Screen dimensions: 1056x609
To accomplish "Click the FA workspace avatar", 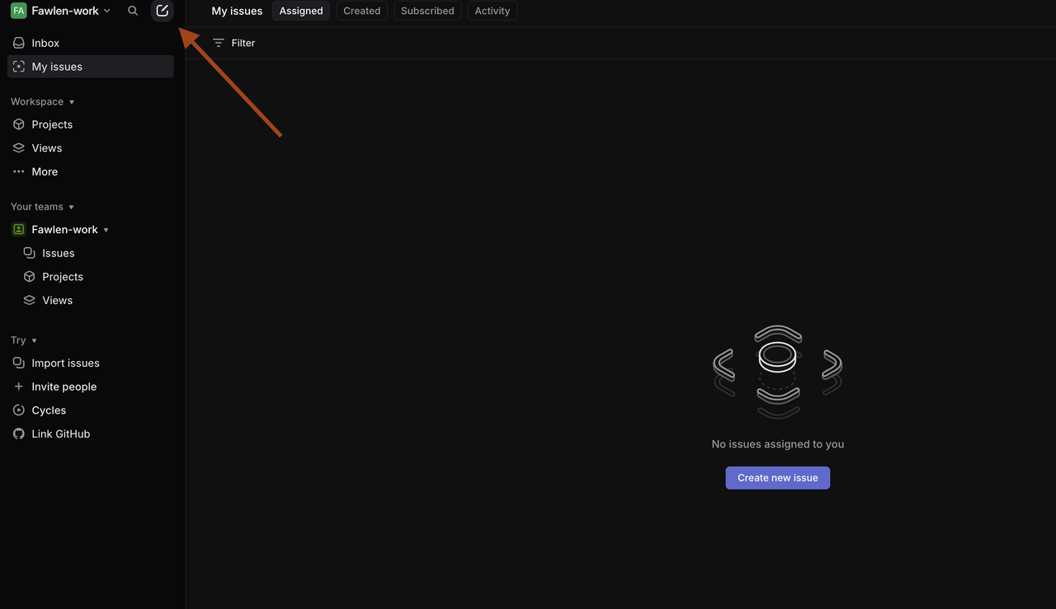I will tap(18, 11).
